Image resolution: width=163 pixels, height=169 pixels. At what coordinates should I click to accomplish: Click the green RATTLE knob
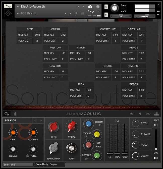pos(97,155)
